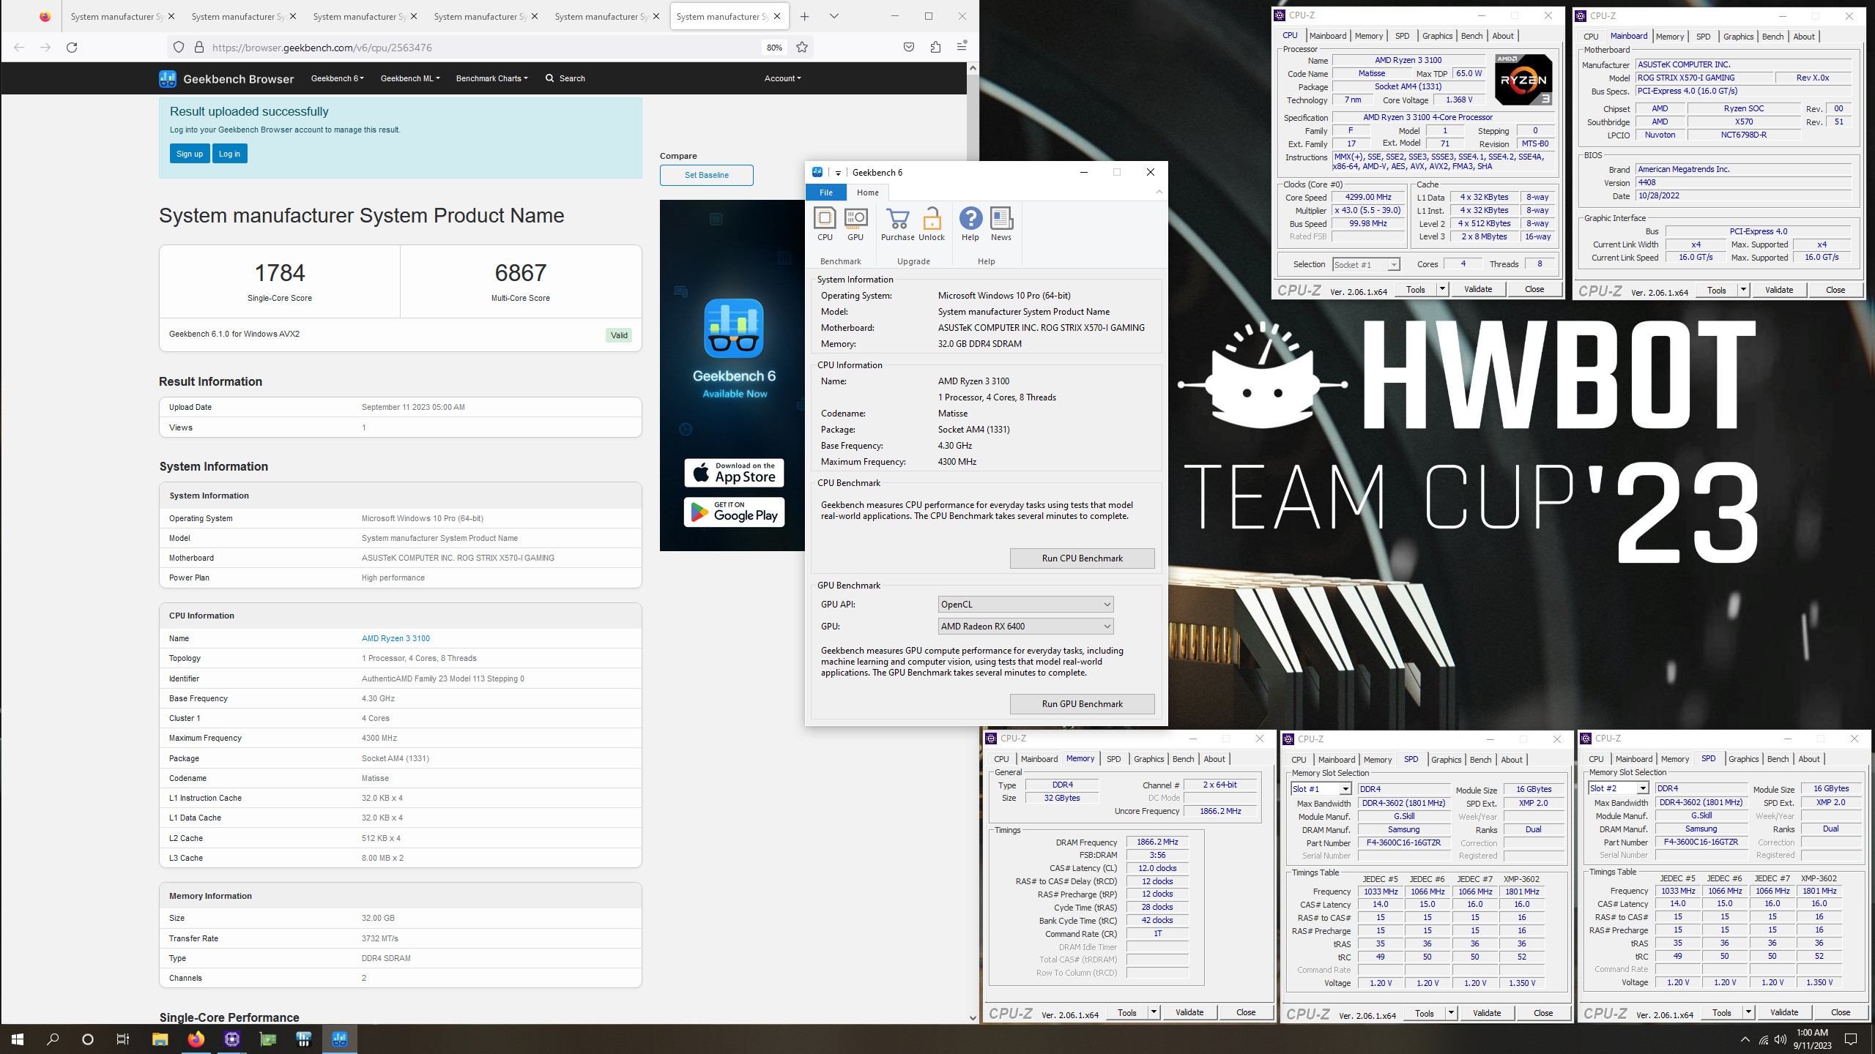Click the site padlock icon in address bar
Image resolution: width=1875 pixels, height=1054 pixels.
(x=198, y=48)
